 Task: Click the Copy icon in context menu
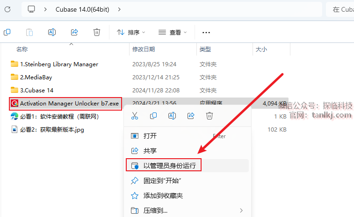[x=153, y=116]
